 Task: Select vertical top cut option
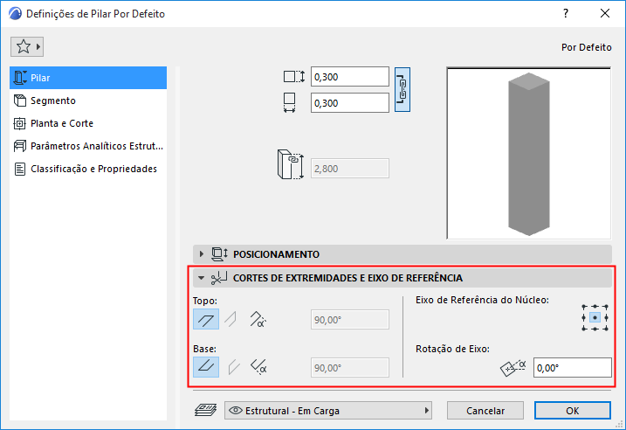point(230,319)
